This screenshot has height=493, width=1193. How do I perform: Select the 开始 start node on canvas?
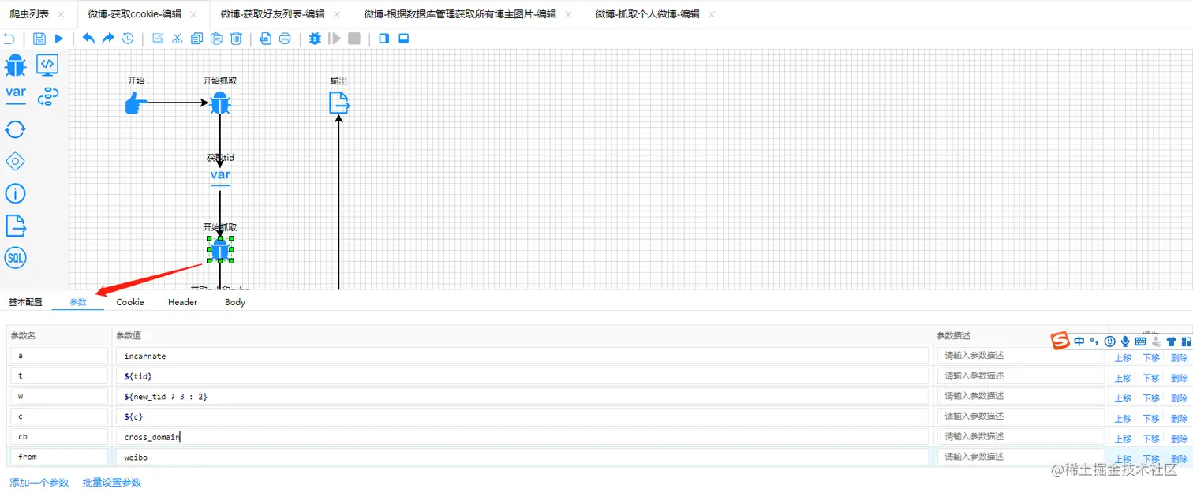click(x=136, y=103)
